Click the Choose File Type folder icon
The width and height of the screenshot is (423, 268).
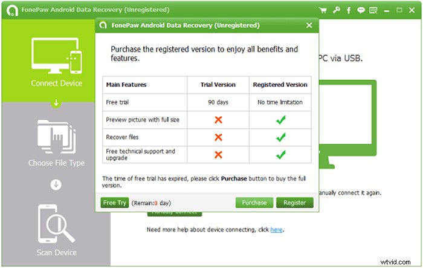56,137
